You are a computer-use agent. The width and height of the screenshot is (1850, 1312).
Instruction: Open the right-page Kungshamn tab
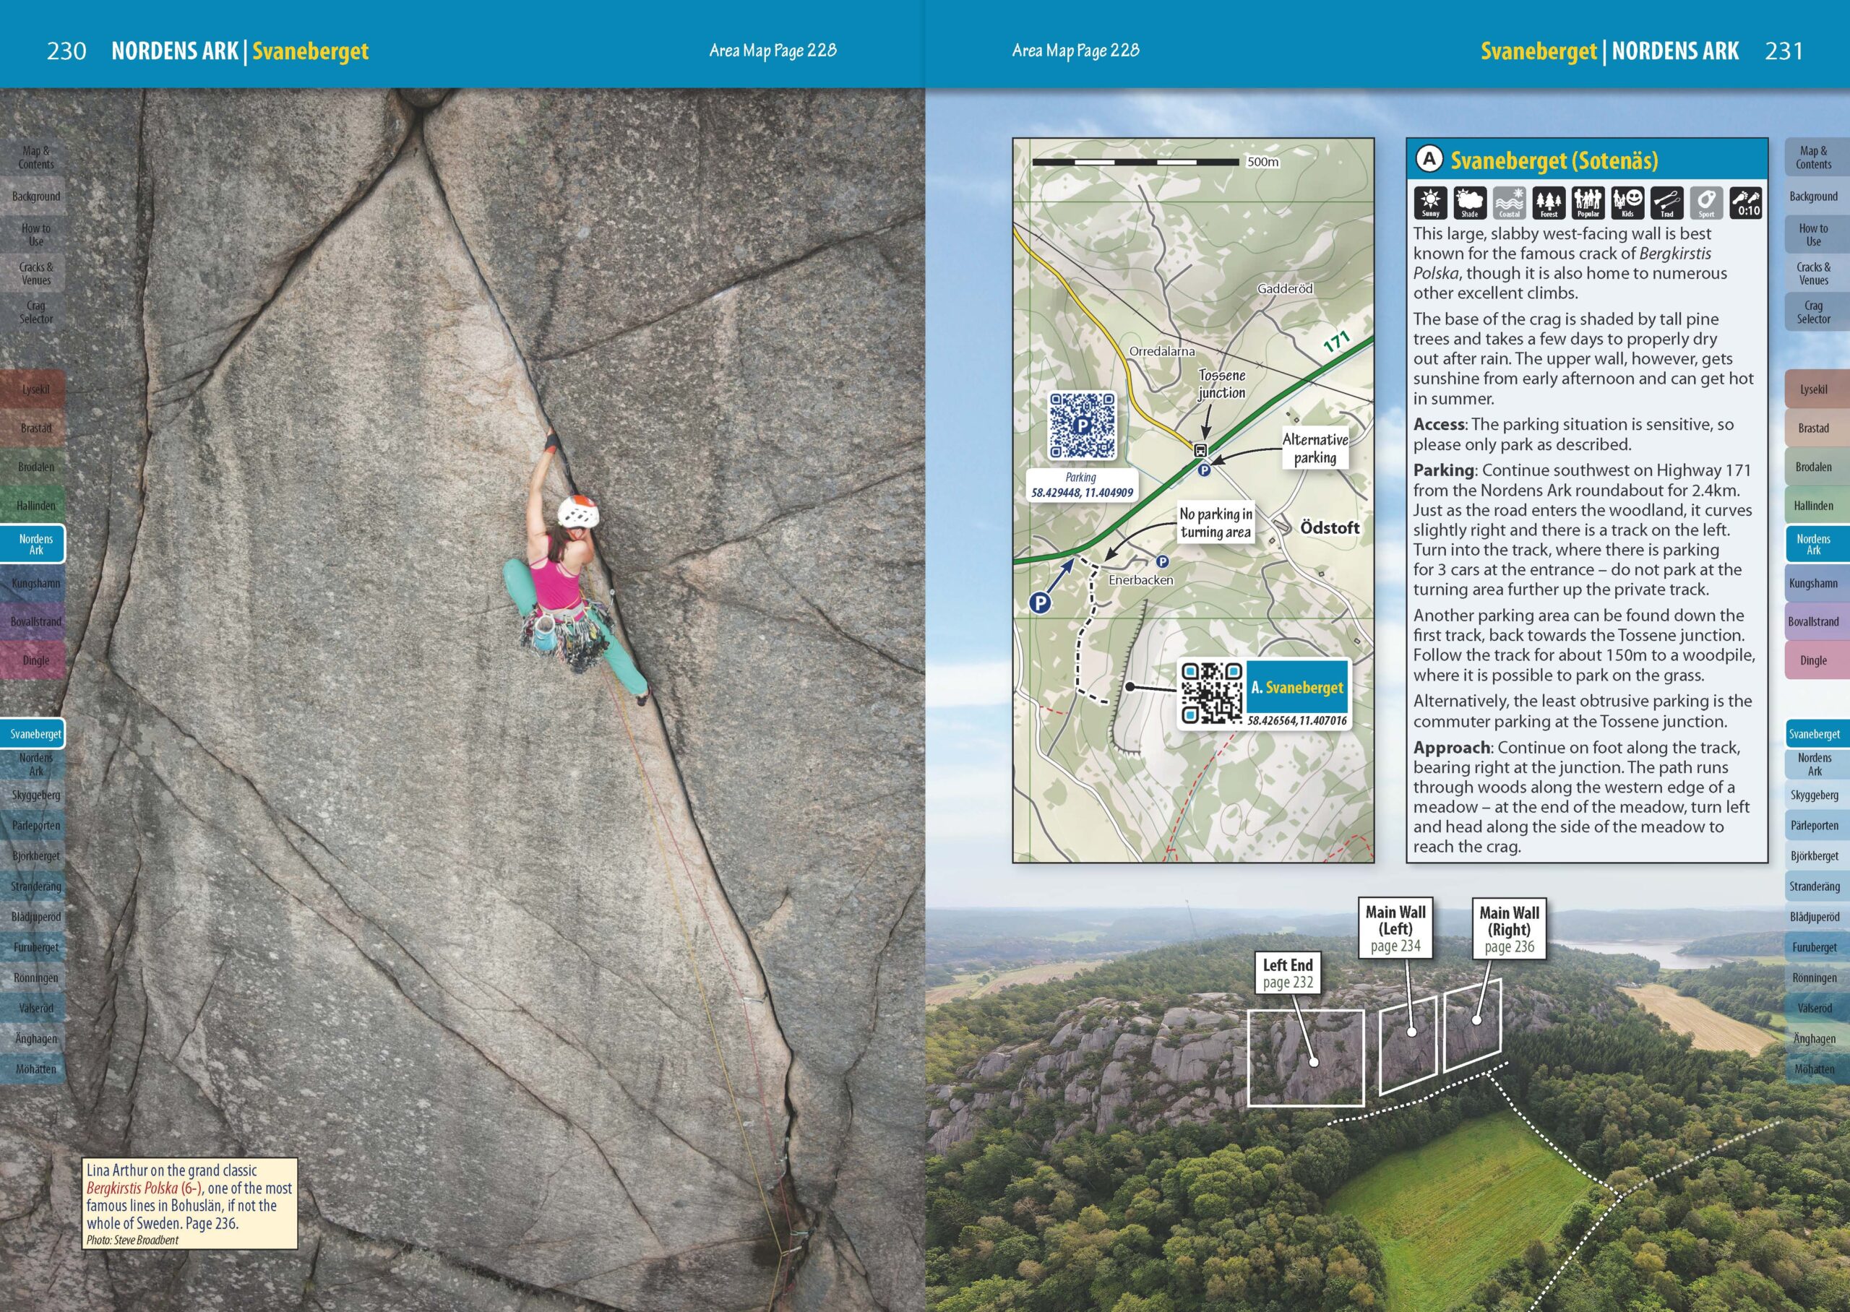tap(1813, 583)
